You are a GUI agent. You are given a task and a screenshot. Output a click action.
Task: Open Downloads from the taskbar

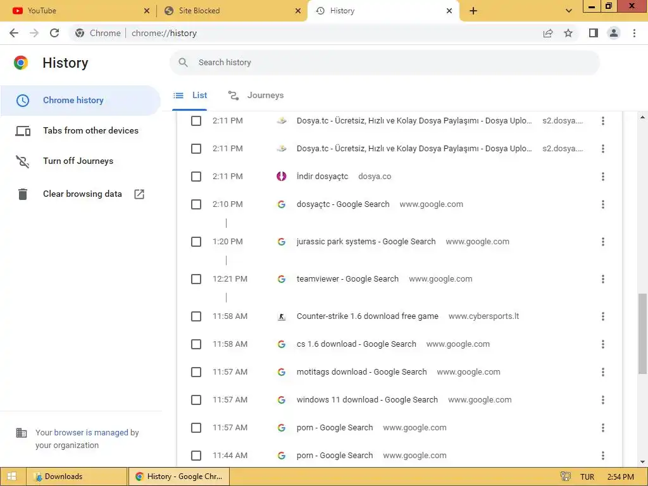click(77, 477)
